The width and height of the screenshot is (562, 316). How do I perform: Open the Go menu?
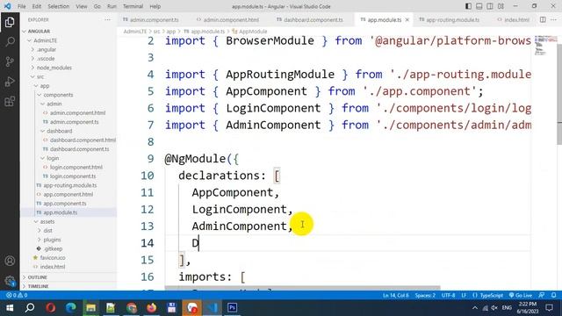tap(97, 6)
